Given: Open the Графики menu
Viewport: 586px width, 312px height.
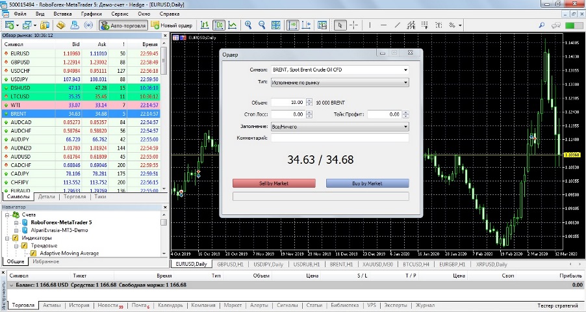Looking at the screenshot, I should click(91, 14).
